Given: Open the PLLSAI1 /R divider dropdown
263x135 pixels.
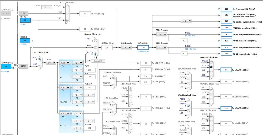Looking at the screenshot, I should pos(77,102).
